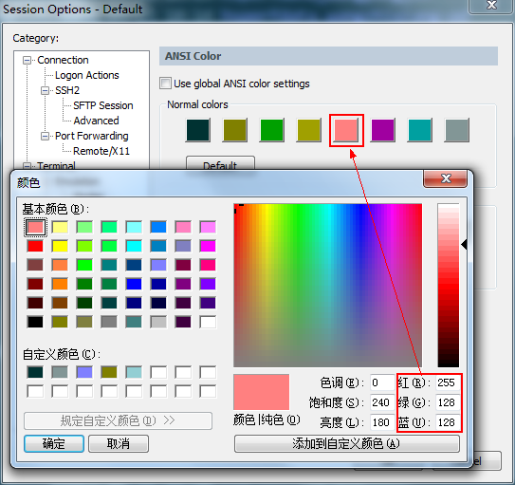This screenshot has height=485, width=515.
Task: Pick the gray normal color swatch
Action: pyautogui.click(x=456, y=130)
